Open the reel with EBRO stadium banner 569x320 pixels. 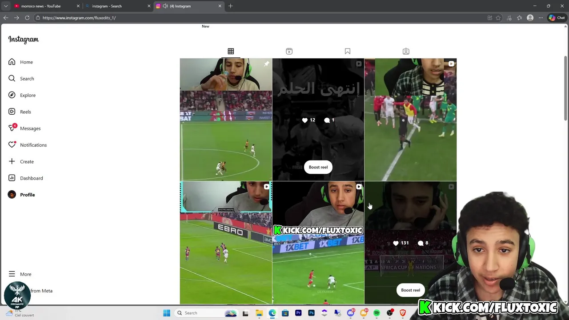click(x=226, y=243)
